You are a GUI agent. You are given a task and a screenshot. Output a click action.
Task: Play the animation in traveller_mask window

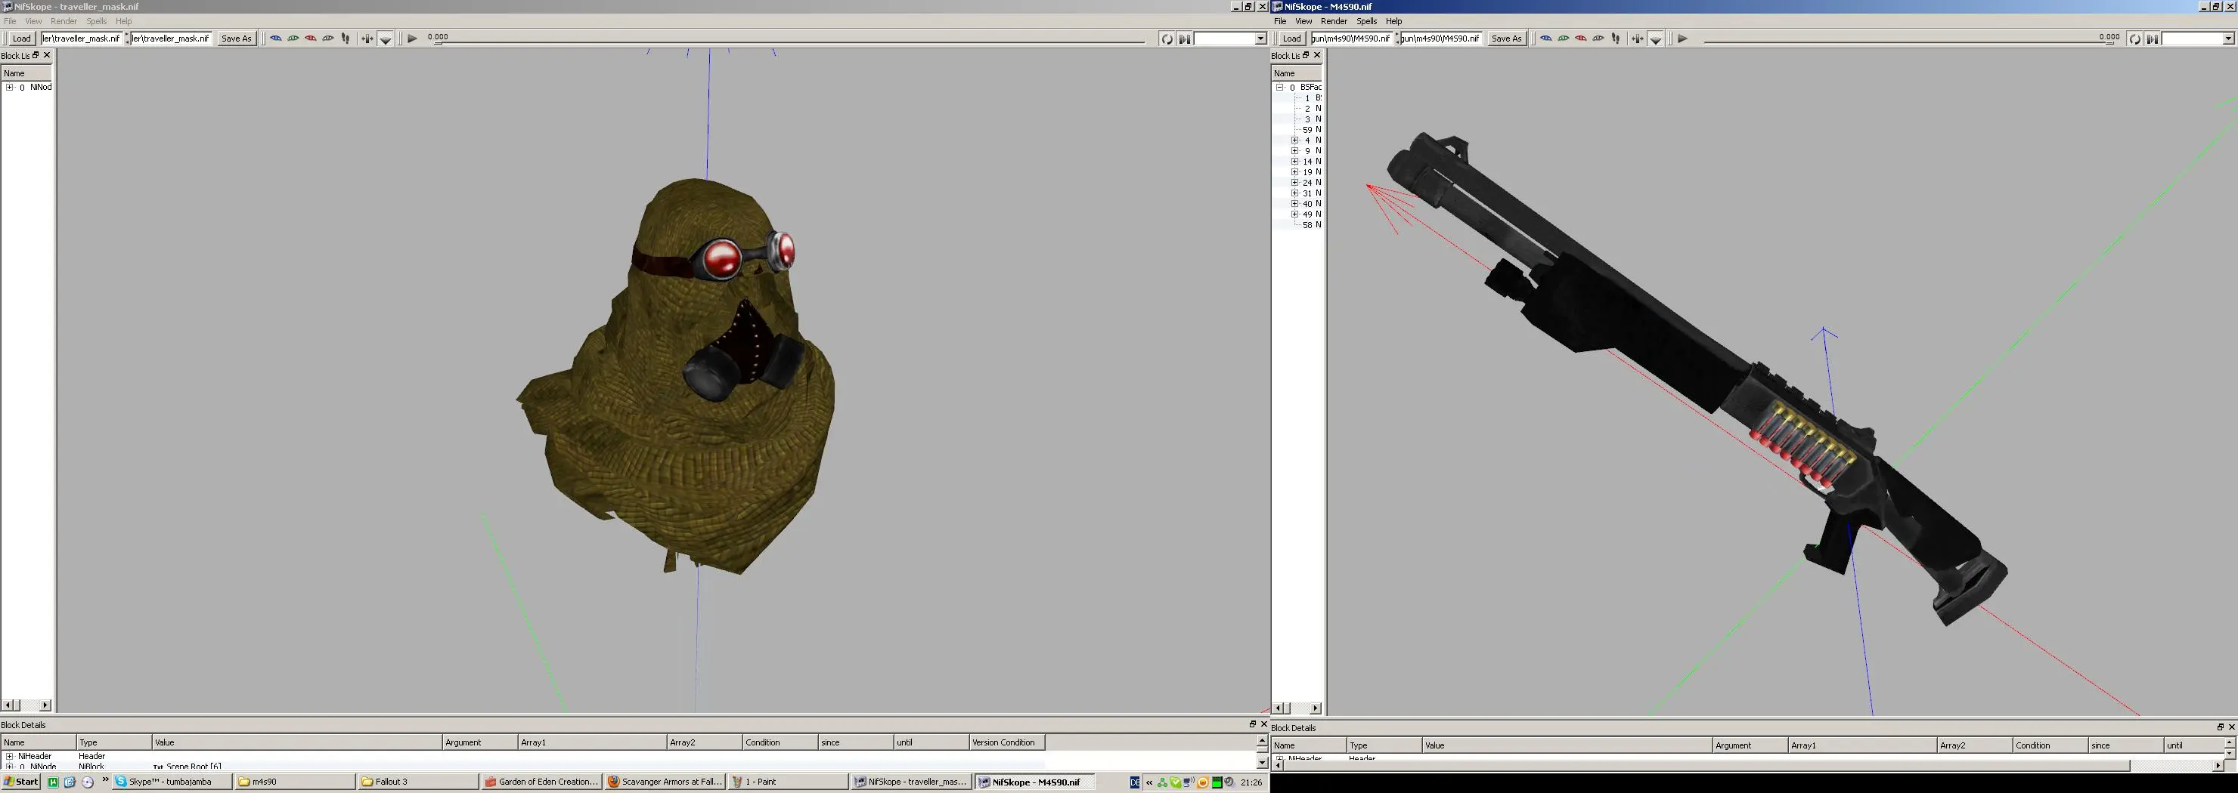[x=413, y=39]
